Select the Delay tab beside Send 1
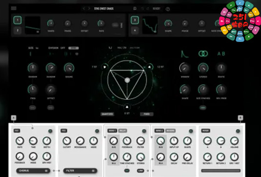261x177 pixels. pyautogui.click(x=122, y=131)
